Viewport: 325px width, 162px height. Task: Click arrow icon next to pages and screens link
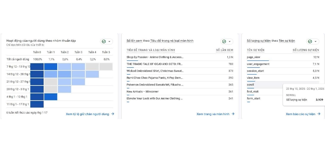pyautogui.click(x=233, y=114)
